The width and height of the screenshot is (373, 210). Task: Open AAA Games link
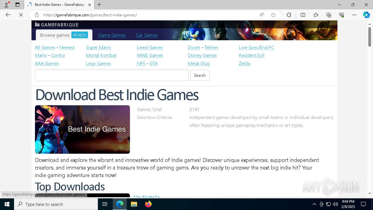(x=47, y=63)
